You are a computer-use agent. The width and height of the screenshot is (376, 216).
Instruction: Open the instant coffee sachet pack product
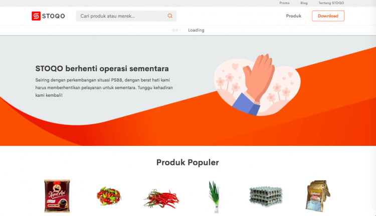coord(318,195)
